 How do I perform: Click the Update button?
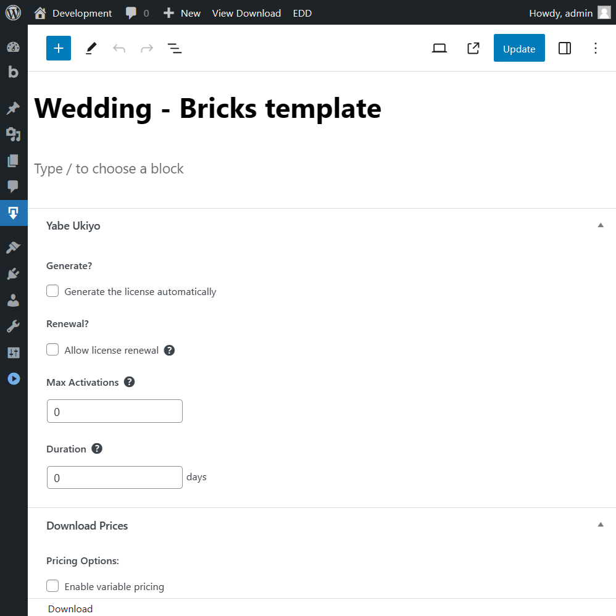tap(518, 48)
